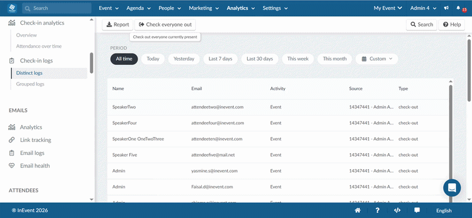Click the Activity column header
The height and width of the screenshot is (218, 472).
278,89
